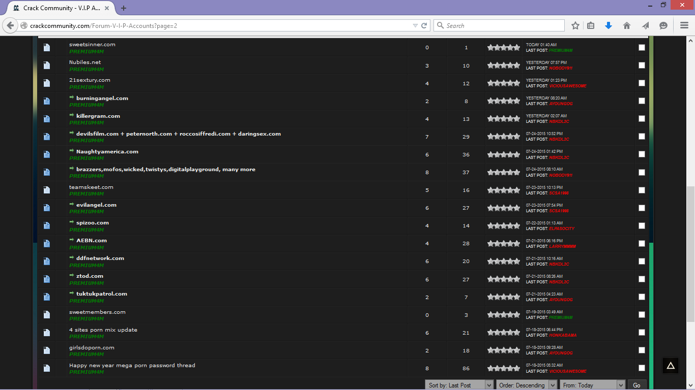Click author PREMIUM4M under ddfnetwork.com
Viewport: 695px width, 390px height.
click(86, 265)
